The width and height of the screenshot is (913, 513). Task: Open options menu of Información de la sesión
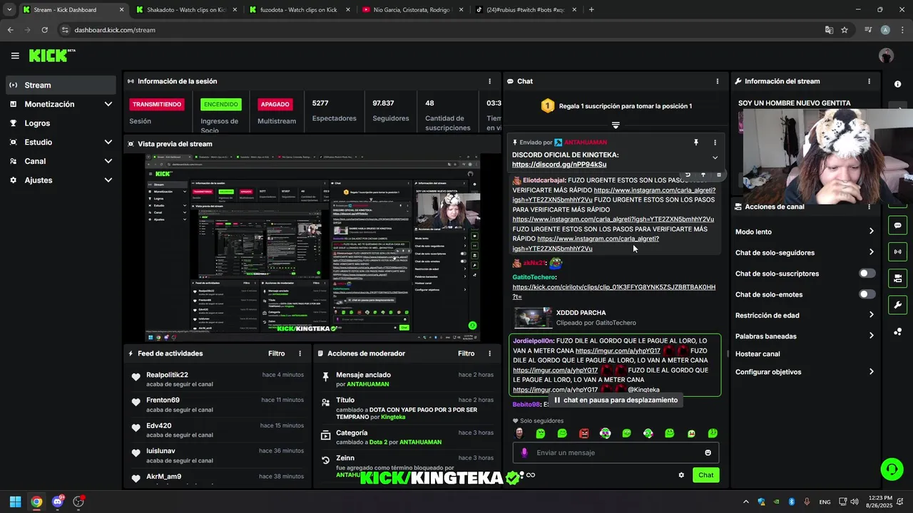pyautogui.click(x=489, y=81)
